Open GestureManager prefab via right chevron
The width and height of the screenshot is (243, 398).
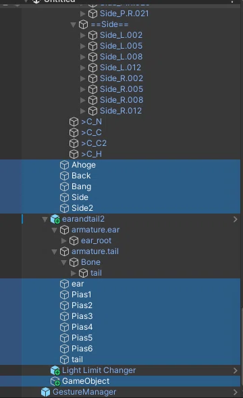(236, 392)
